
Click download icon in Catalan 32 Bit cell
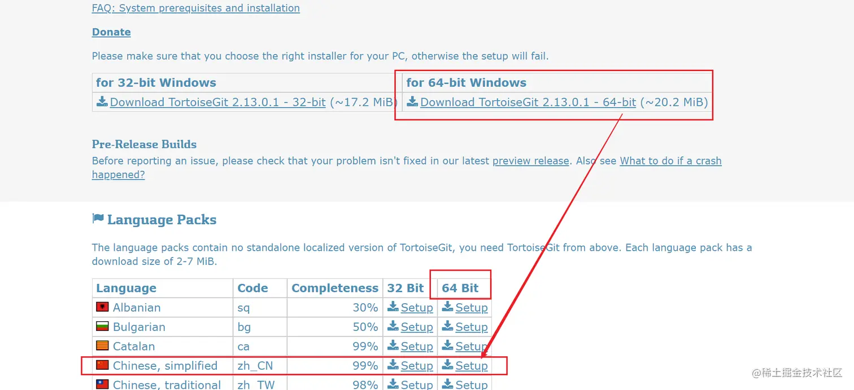pyautogui.click(x=393, y=346)
